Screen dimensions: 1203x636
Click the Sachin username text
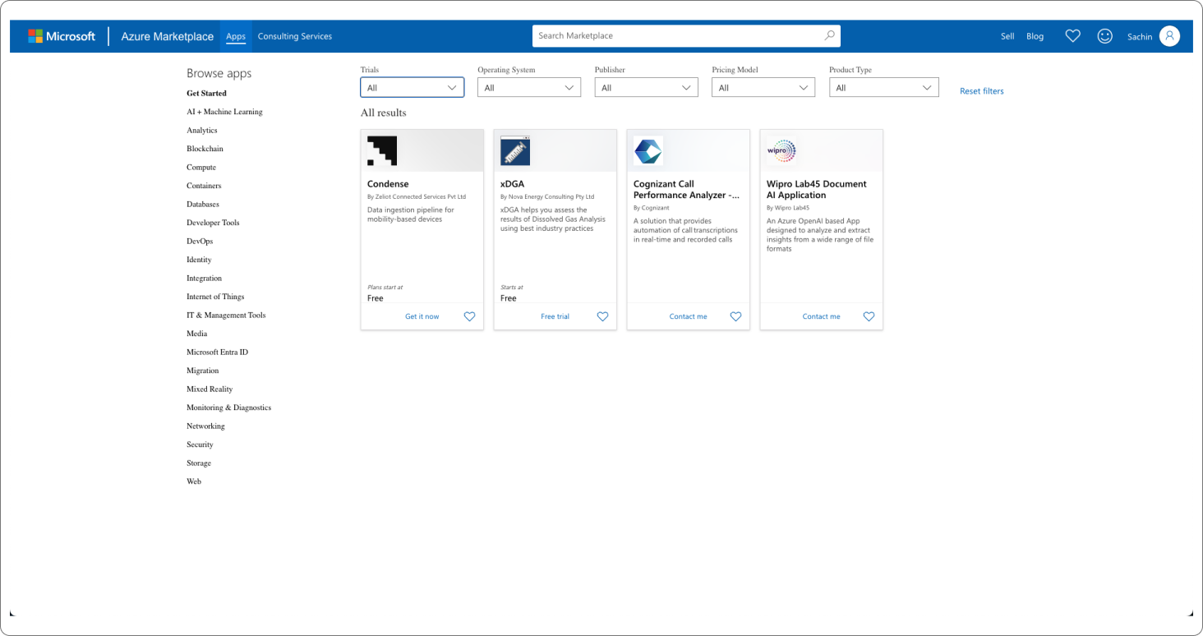pos(1140,37)
